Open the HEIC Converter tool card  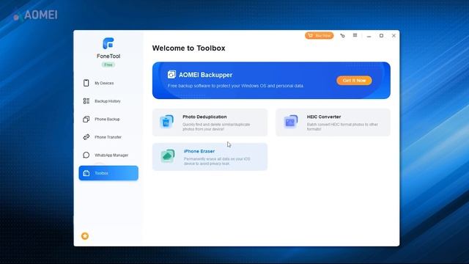coord(333,122)
